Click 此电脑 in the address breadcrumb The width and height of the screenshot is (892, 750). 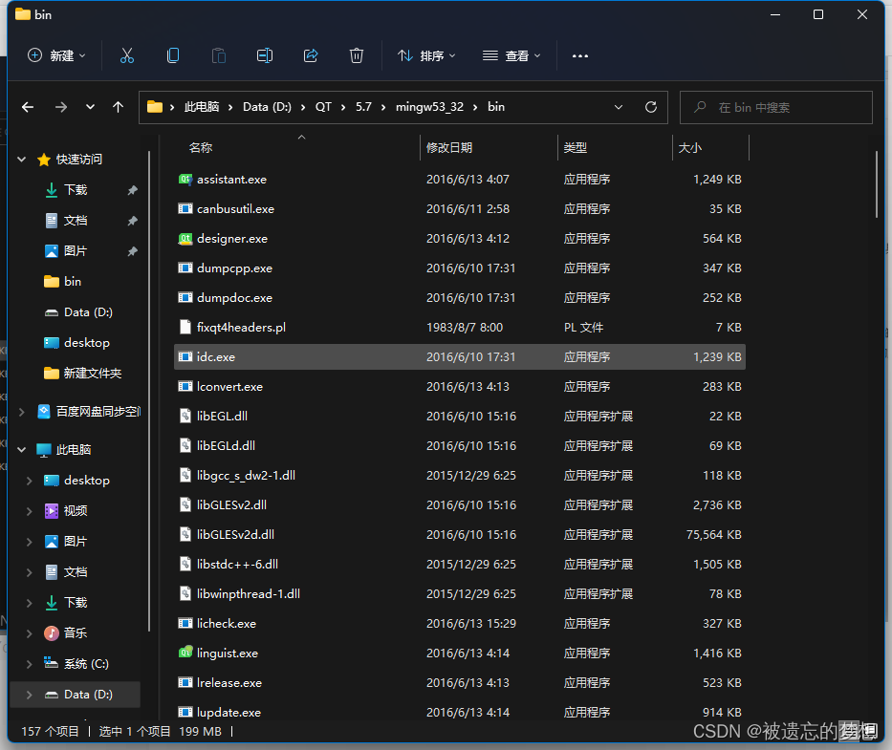(202, 107)
